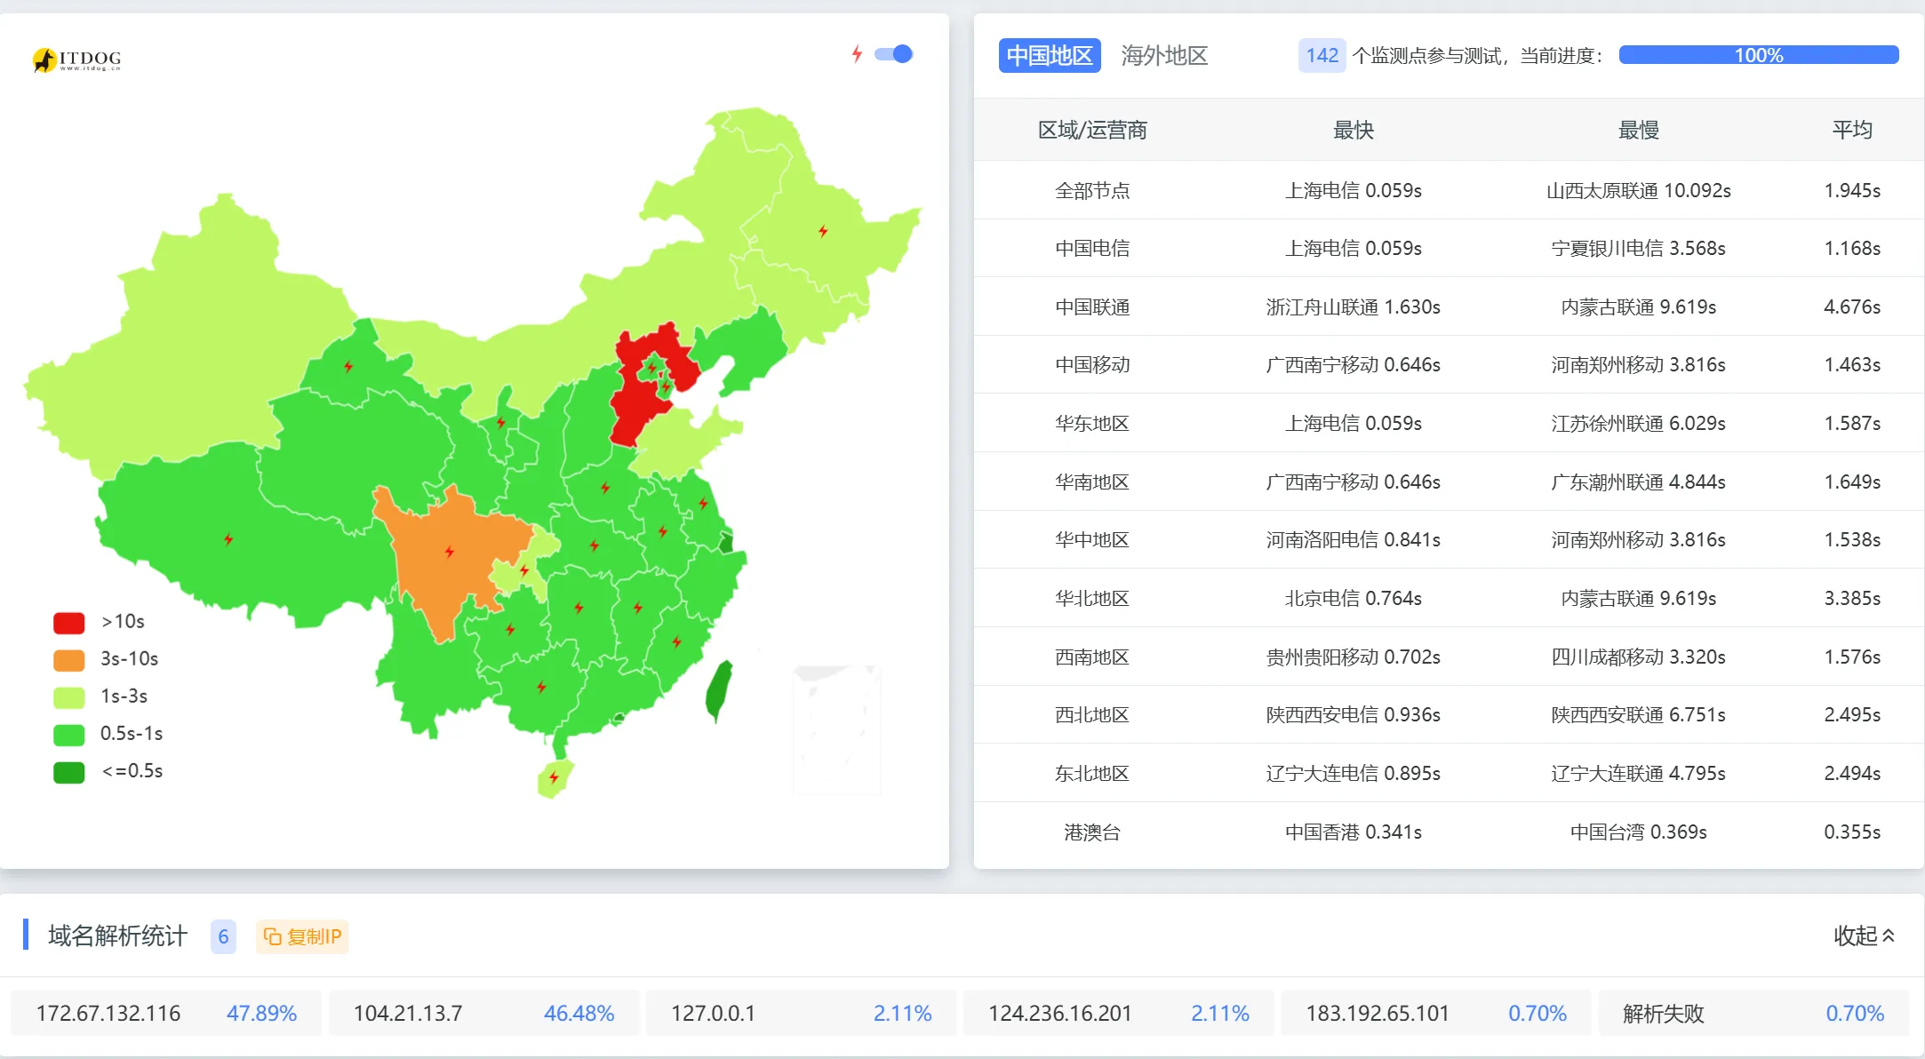Screen dimensions: 1925x1059
Task: Click the lightning marker on Hainan island
Action: (554, 777)
